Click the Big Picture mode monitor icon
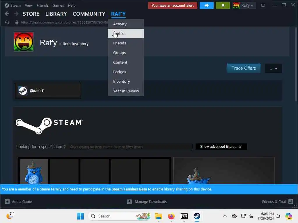Viewport: 298px width, 223px height. (x=263, y=6)
